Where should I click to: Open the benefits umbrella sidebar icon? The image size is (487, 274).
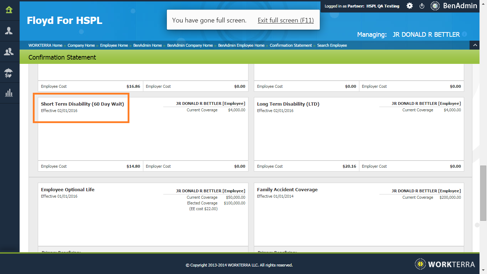coord(9,73)
